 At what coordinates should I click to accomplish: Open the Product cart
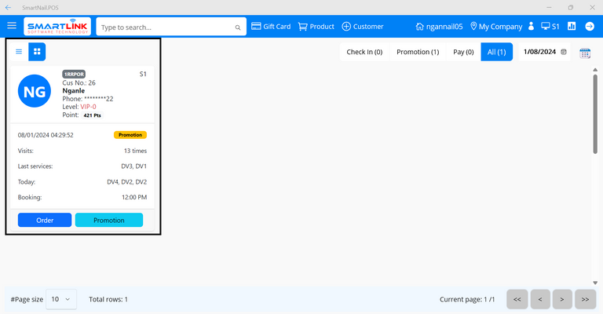tap(316, 27)
